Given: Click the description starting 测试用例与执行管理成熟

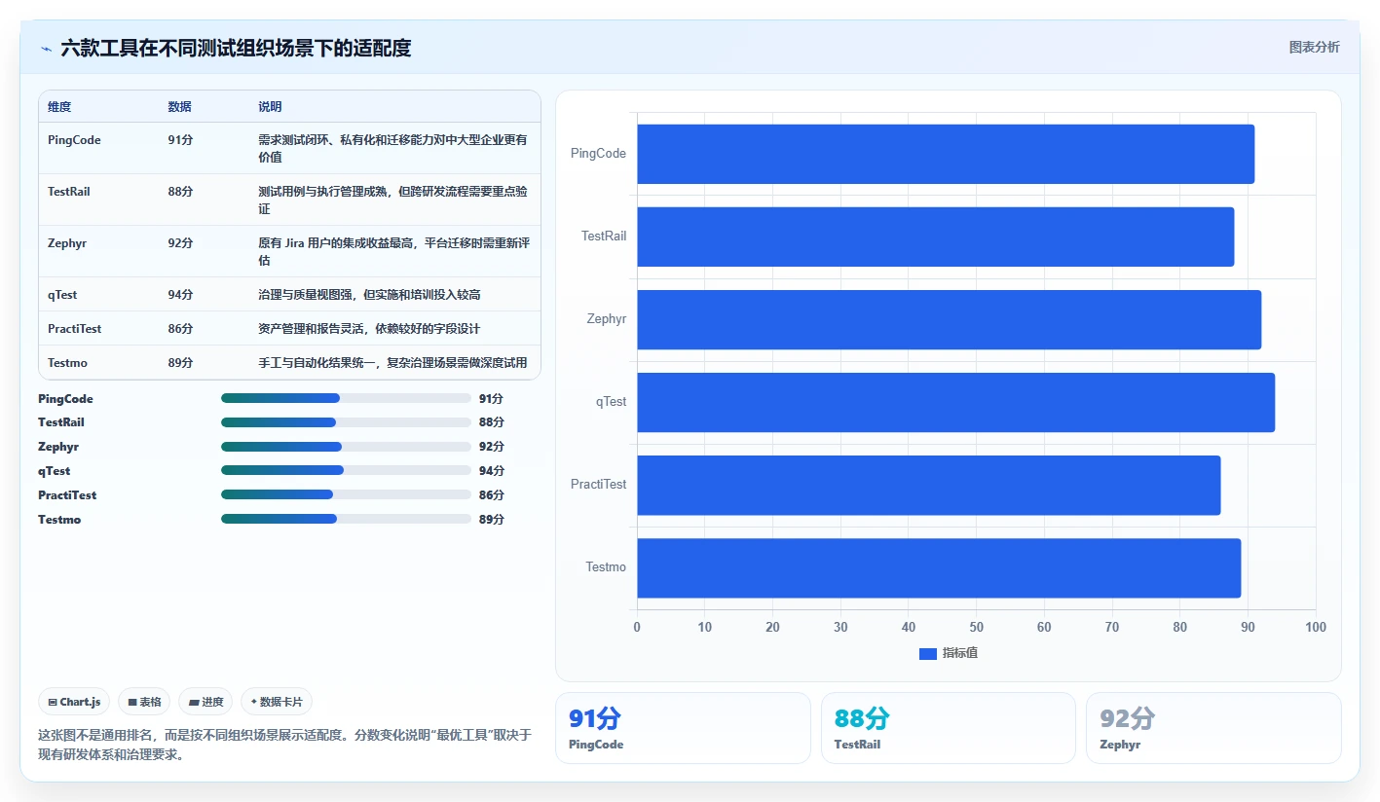Looking at the screenshot, I should click(x=392, y=200).
